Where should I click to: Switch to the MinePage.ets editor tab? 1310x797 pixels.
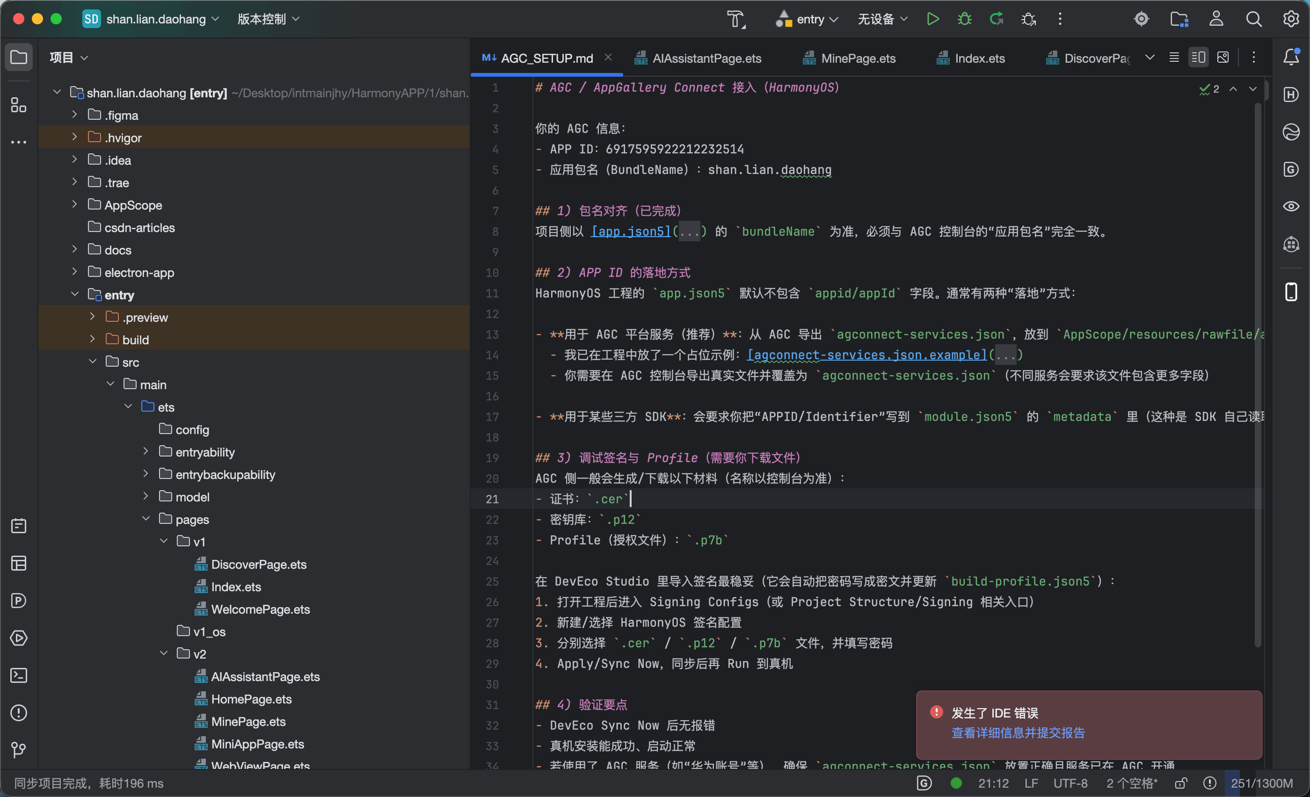coord(849,58)
